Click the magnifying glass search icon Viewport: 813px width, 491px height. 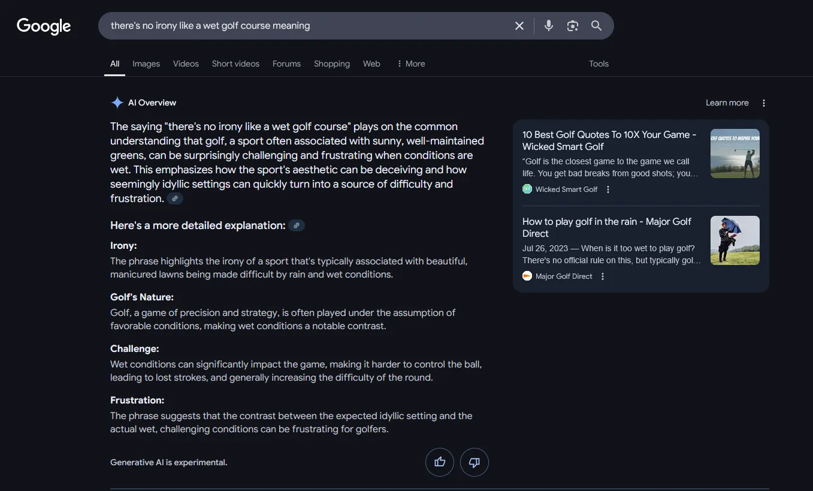[x=596, y=26]
